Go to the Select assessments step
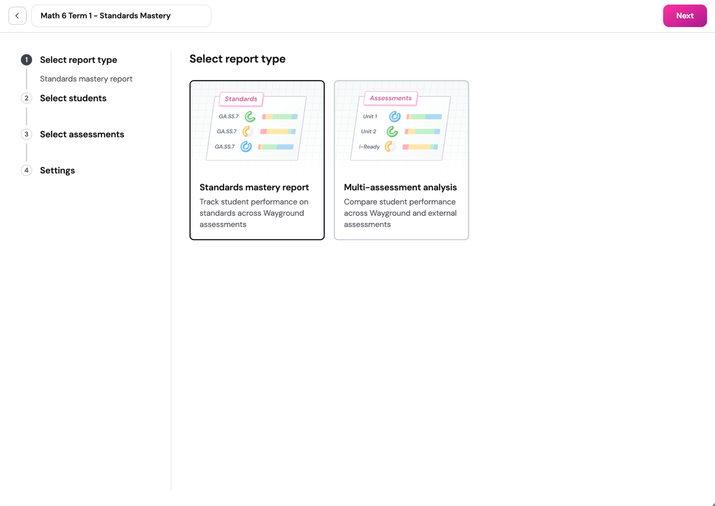The width and height of the screenshot is (715, 506). point(82,134)
